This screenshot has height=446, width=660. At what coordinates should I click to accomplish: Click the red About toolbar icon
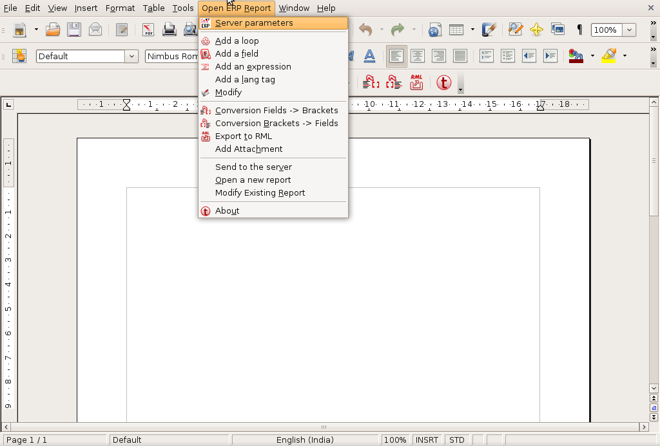pos(443,82)
